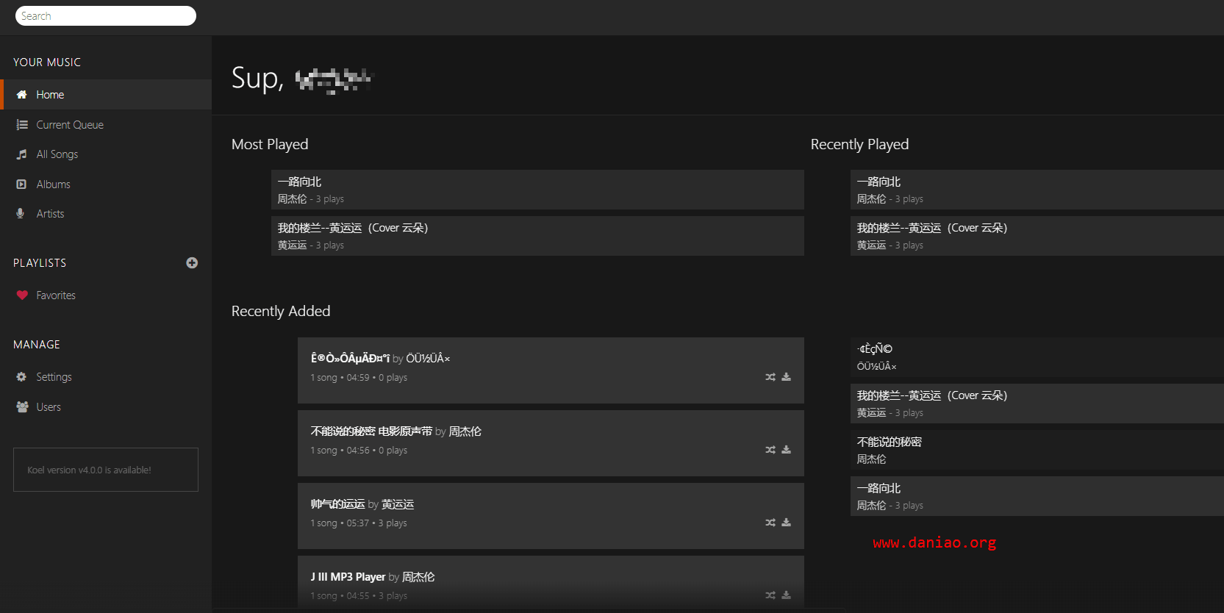Image resolution: width=1224 pixels, height=613 pixels.
Task: Click the Settings gear icon
Action: coord(21,377)
